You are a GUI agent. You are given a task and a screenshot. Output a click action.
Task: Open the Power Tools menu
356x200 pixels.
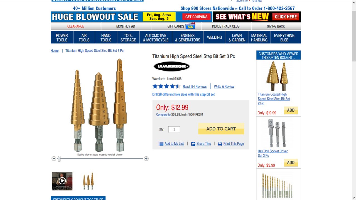62,38
